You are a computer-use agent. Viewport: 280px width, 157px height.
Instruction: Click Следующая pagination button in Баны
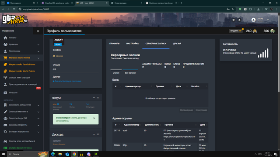tap(201, 110)
